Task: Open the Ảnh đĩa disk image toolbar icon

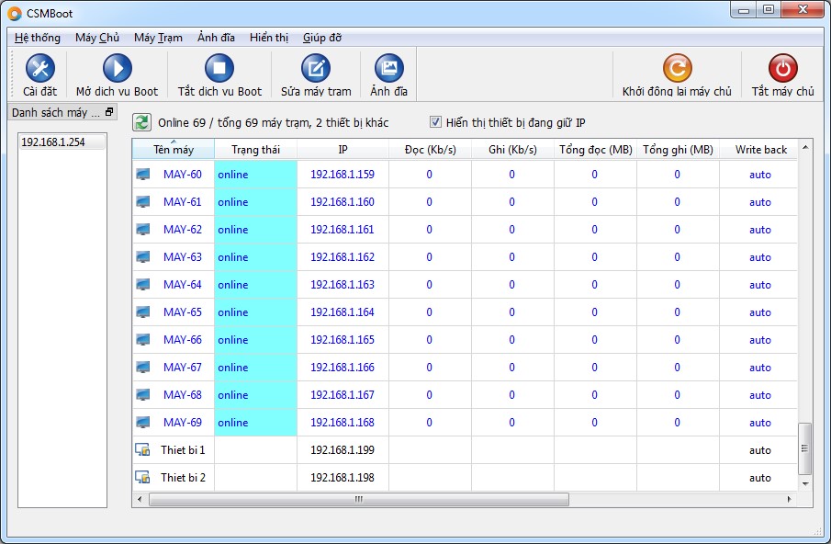Action: click(388, 74)
